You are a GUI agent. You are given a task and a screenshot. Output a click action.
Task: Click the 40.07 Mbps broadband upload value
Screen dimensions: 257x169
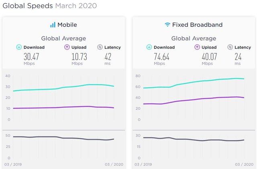(x=207, y=56)
